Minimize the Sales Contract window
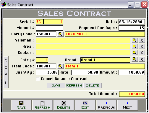Screen dimensions: 149x113 coord(131,5)
